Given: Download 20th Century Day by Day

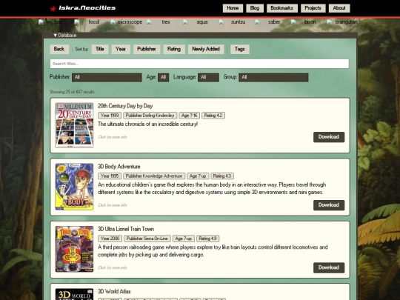Looking at the screenshot, I should 329,137.
